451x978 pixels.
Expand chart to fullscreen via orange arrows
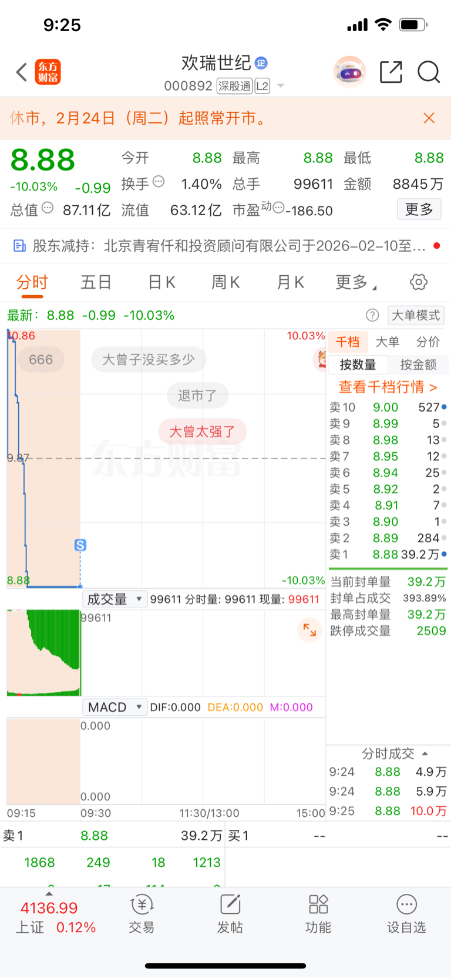[x=309, y=630]
